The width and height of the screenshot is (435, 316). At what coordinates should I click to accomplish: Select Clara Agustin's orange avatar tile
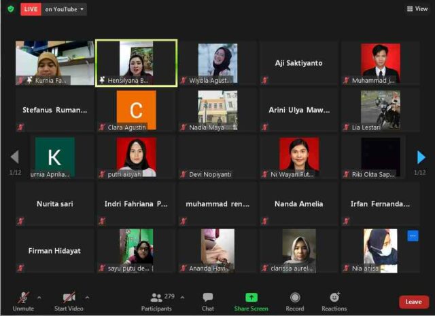pos(136,110)
